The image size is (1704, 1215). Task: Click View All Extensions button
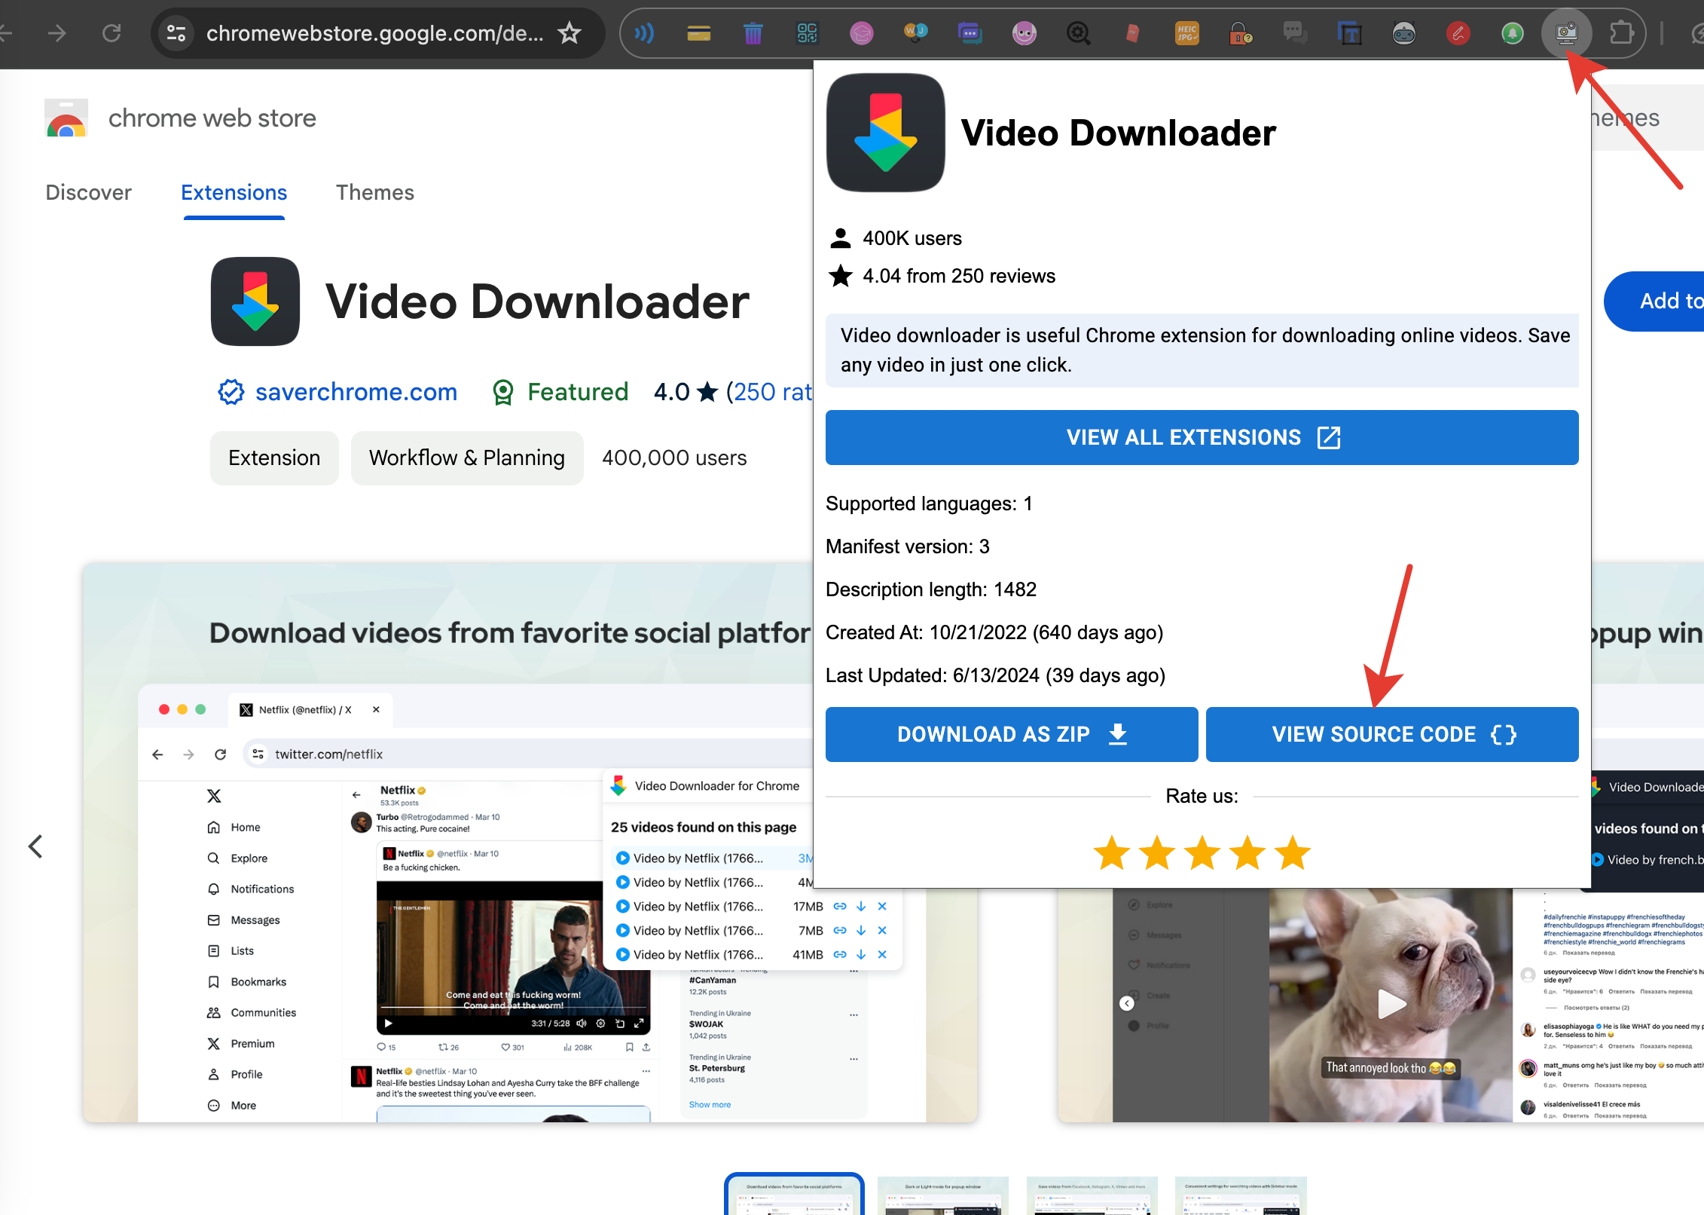pos(1202,437)
